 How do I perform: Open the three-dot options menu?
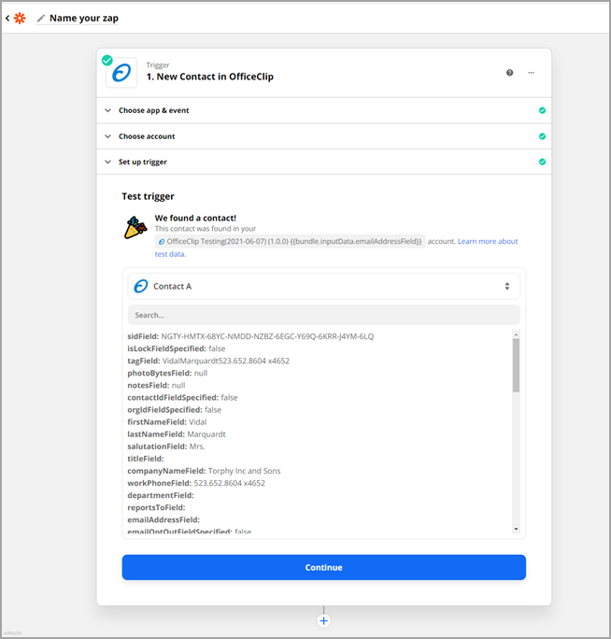coord(531,73)
